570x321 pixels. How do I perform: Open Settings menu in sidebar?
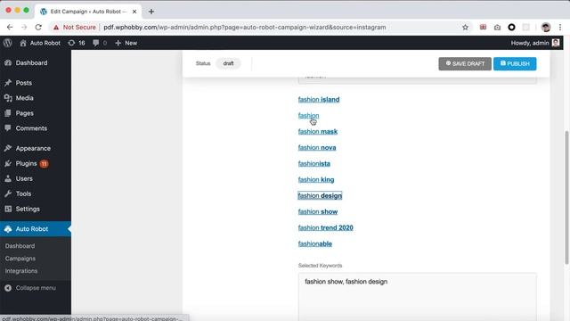pos(28,209)
